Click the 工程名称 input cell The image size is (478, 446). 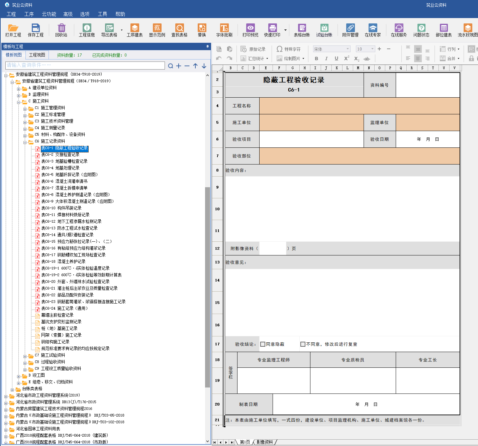pos(359,106)
